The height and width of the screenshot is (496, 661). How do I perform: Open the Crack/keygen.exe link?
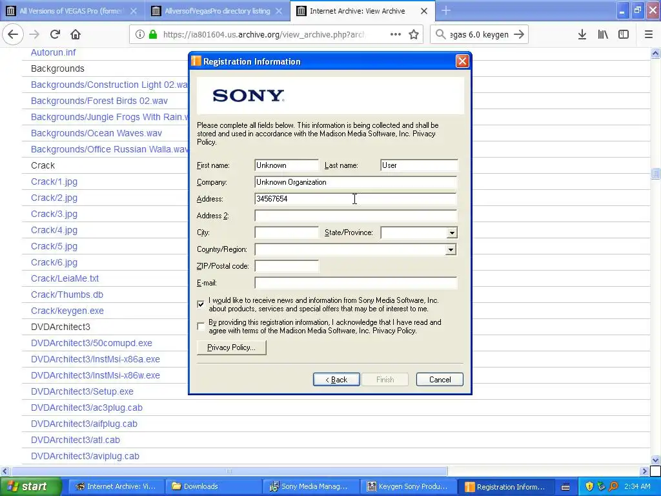point(67,311)
